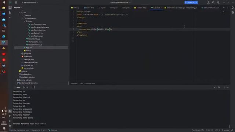Open Run panel options kebab menu

224,87
